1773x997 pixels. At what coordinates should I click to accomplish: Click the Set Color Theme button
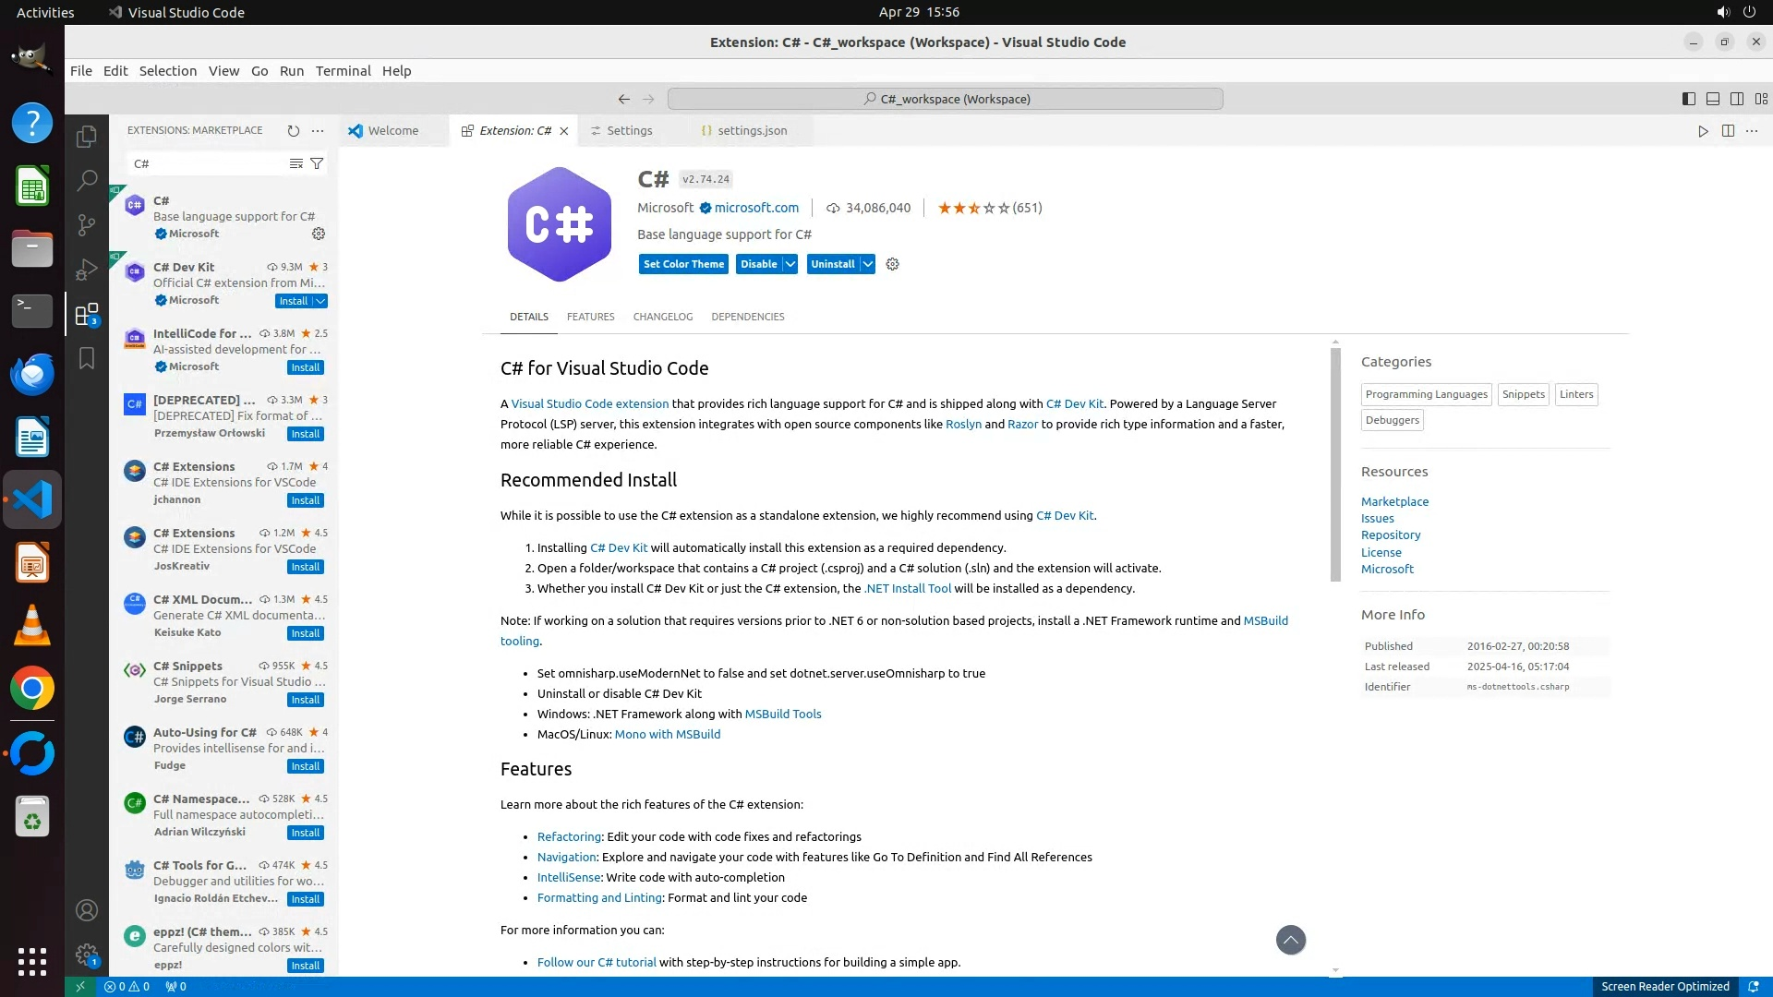pyautogui.click(x=683, y=264)
